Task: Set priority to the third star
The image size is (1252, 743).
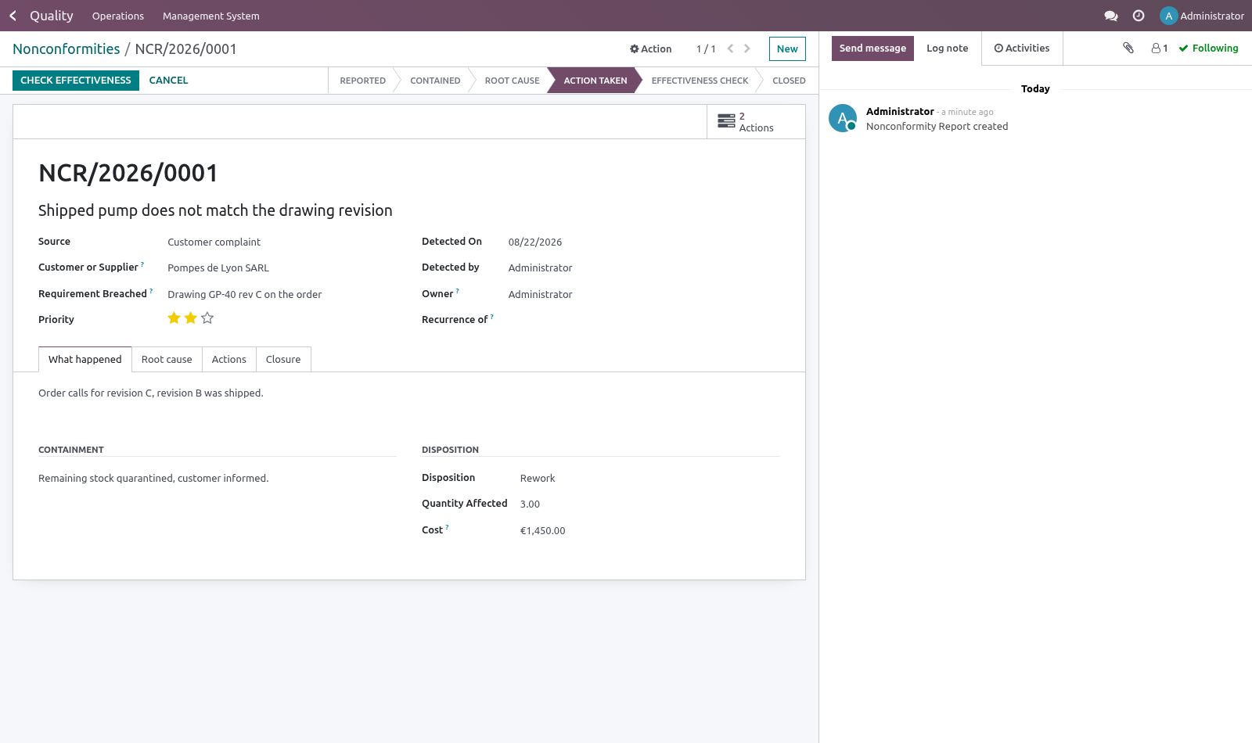Action: click(207, 318)
